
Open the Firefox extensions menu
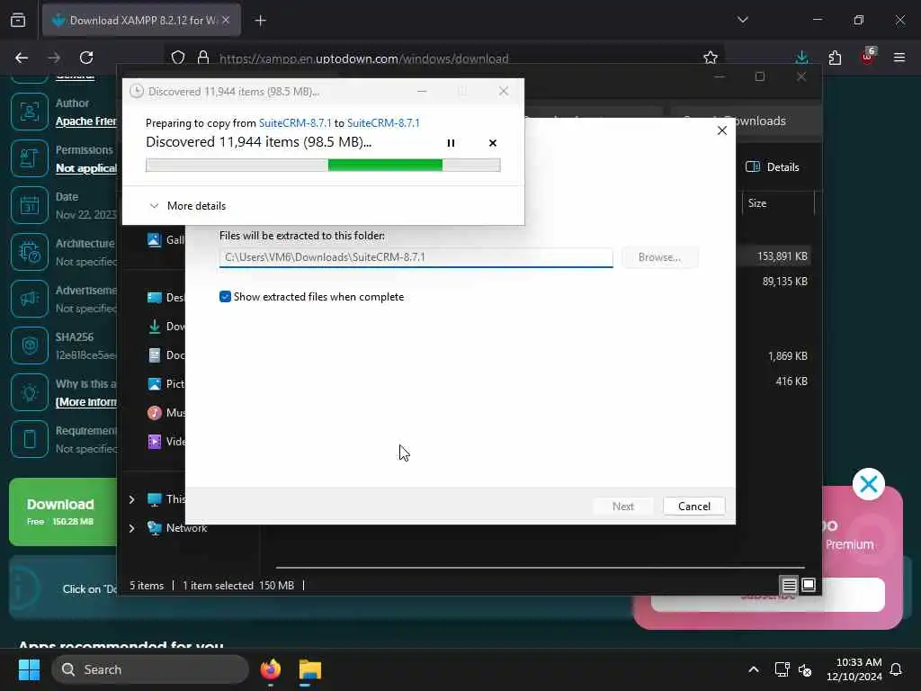(x=835, y=58)
